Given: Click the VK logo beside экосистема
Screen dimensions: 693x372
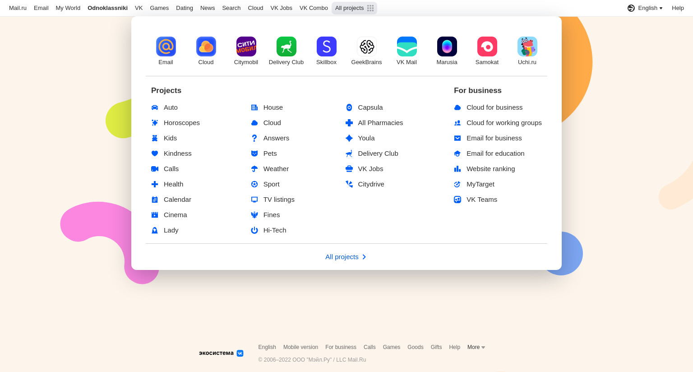Looking at the screenshot, I should (240, 353).
